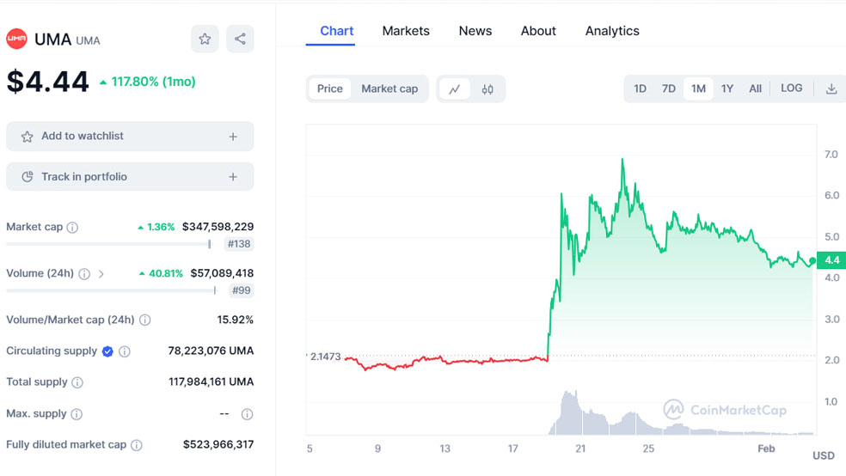Click Total supply info icon
The image size is (846, 476).
click(x=77, y=382)
